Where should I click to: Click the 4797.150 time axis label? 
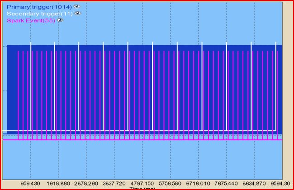tap(142, 184)
